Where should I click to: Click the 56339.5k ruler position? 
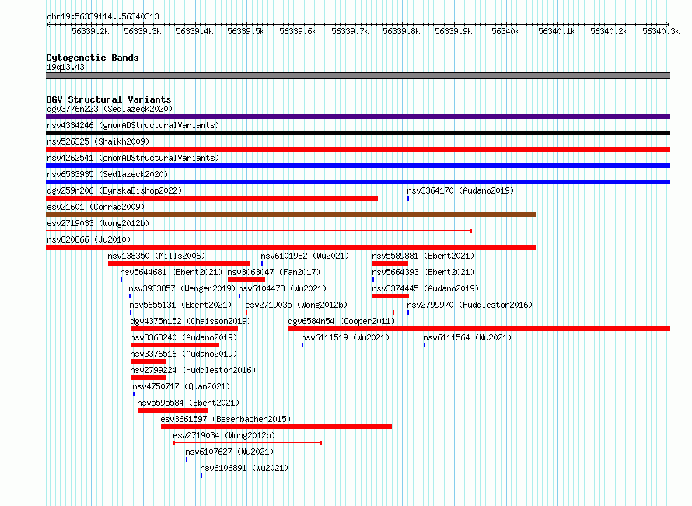[246, 31]
